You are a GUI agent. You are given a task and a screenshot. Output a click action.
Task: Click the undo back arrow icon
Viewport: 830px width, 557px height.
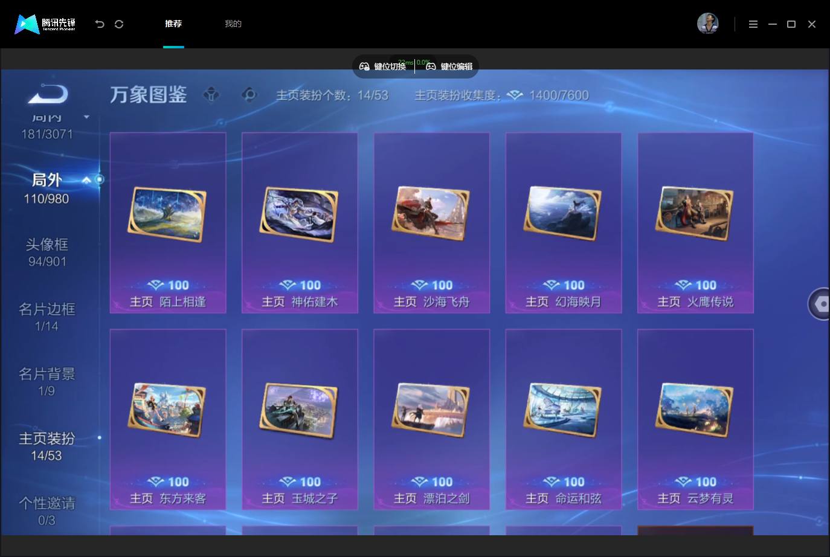point(100,24)
